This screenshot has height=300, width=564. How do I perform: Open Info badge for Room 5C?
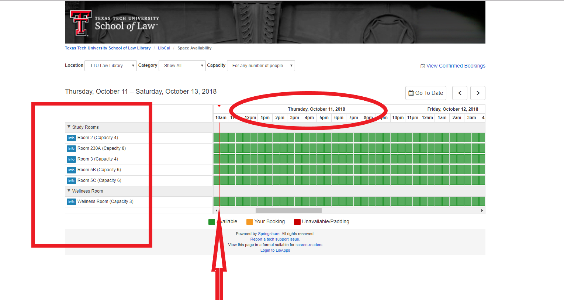(x=71, y=181)
